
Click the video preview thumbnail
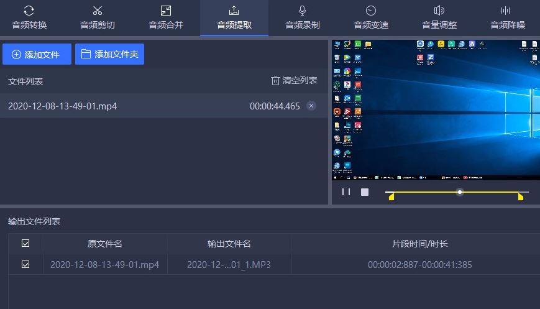coord(436,110)
